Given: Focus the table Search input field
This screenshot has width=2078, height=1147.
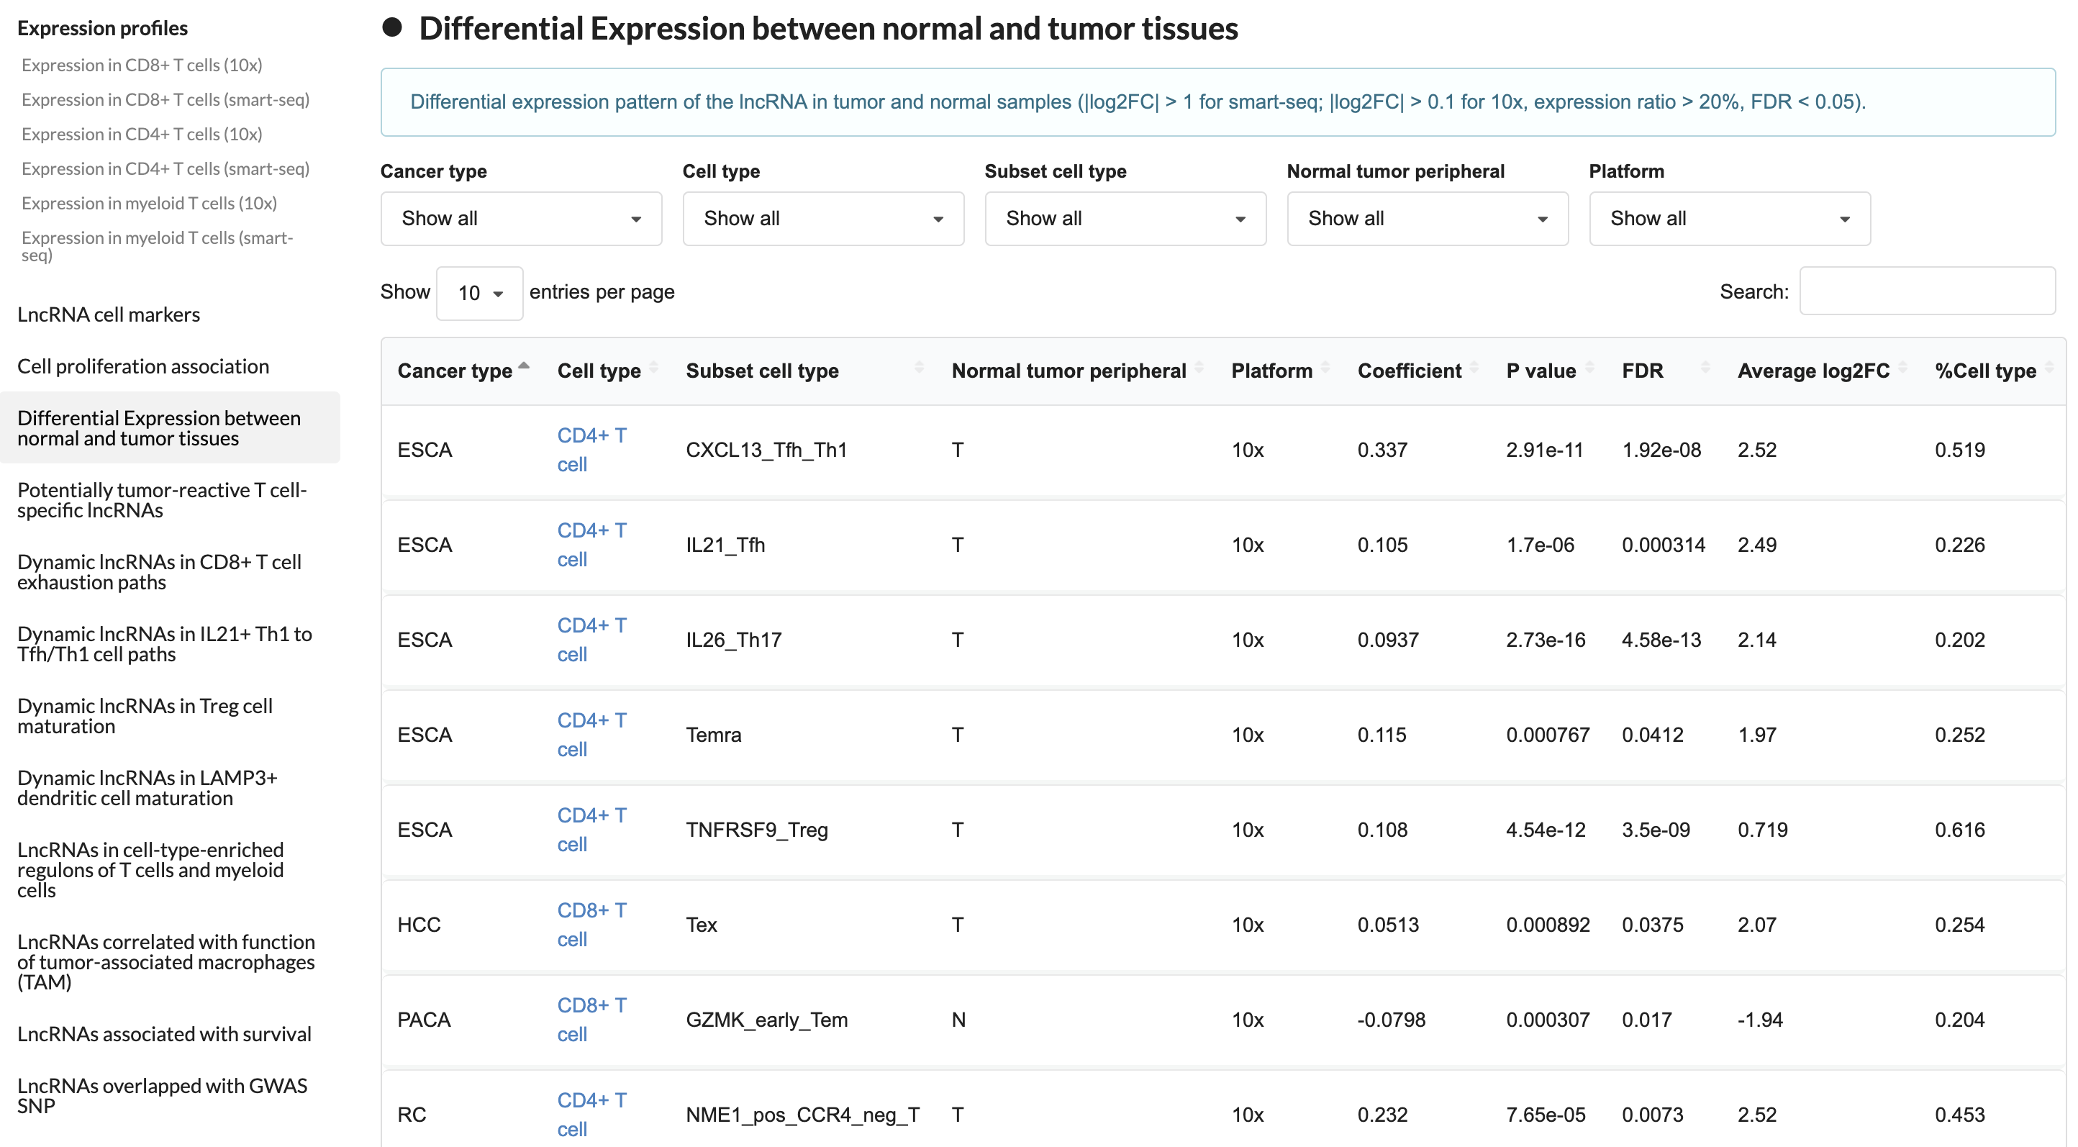Looking at the screenshot, I should [x=1927, y=291].
